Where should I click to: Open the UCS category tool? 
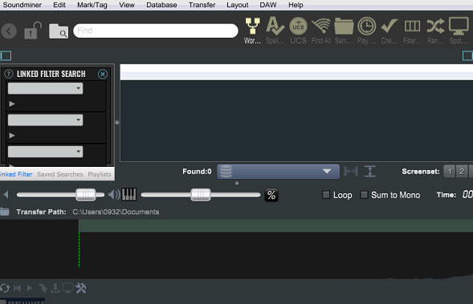[x=298, y=30]
